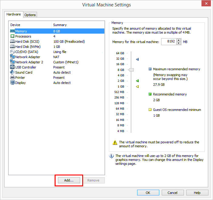This screenshot has height=200, width=213.
Task: Click the '512 MB' slider scale label
Action: (119, 92)
